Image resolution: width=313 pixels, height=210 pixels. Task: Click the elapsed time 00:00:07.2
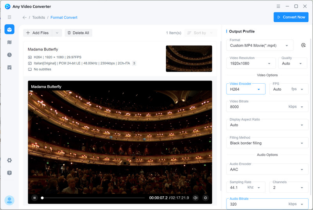158,198
